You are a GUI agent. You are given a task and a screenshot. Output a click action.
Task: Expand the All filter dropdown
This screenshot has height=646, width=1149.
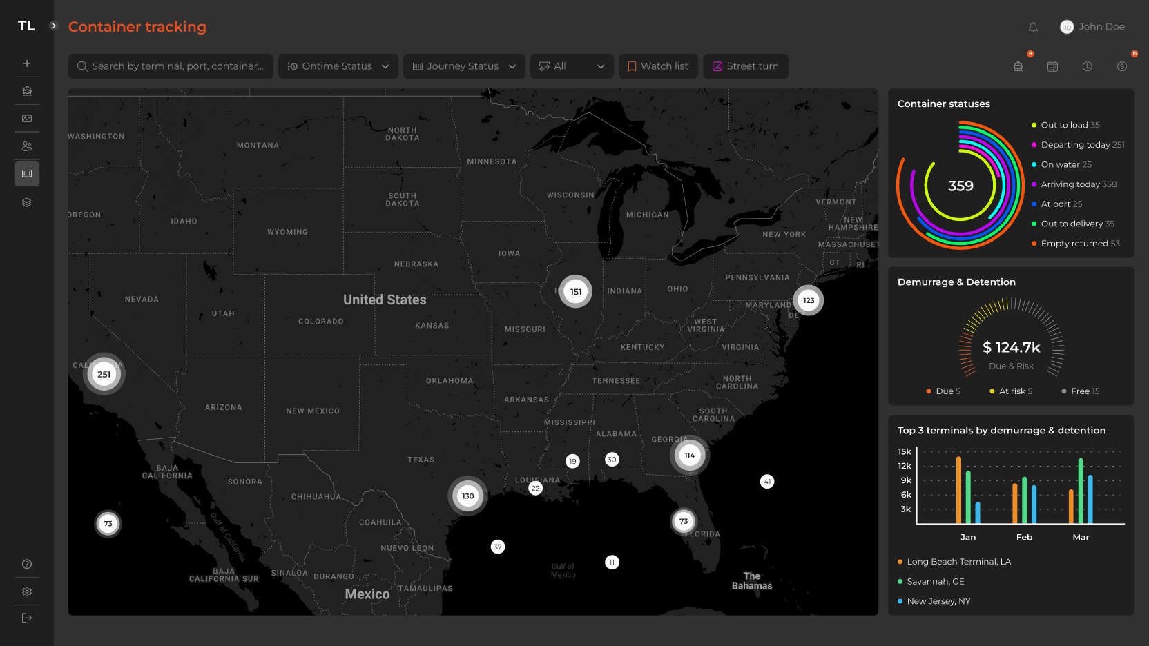(572, 66)
